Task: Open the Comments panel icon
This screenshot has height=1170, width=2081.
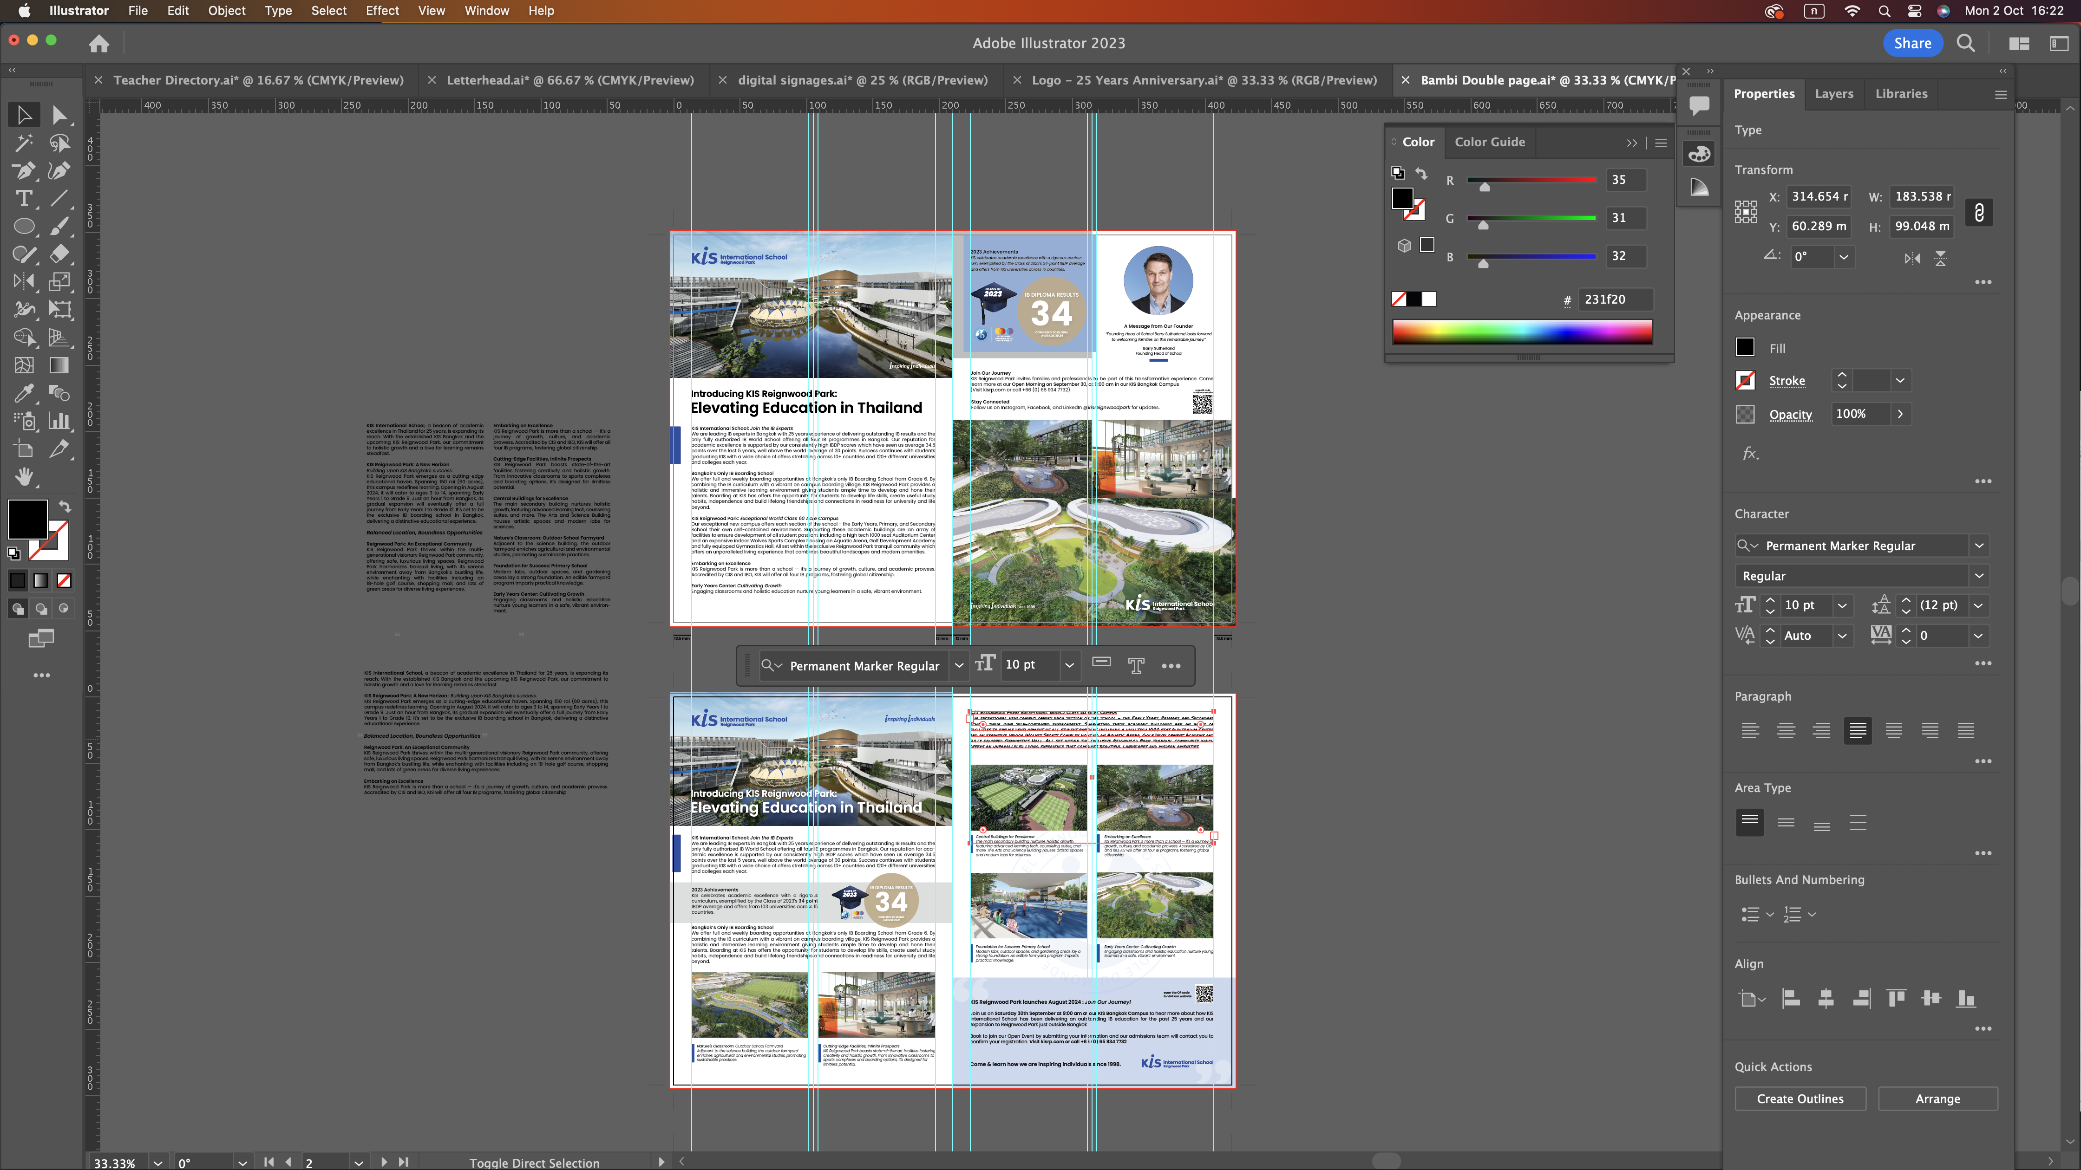Action: click(1699, 105)
